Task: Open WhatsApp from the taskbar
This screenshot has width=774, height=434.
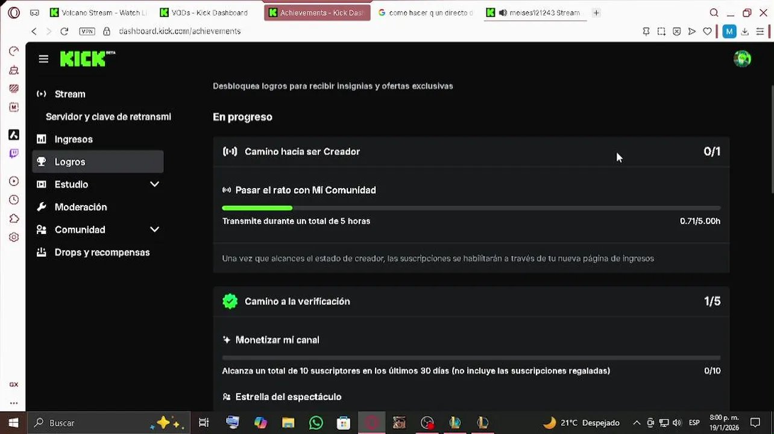Action: click(x=316, y=423)
